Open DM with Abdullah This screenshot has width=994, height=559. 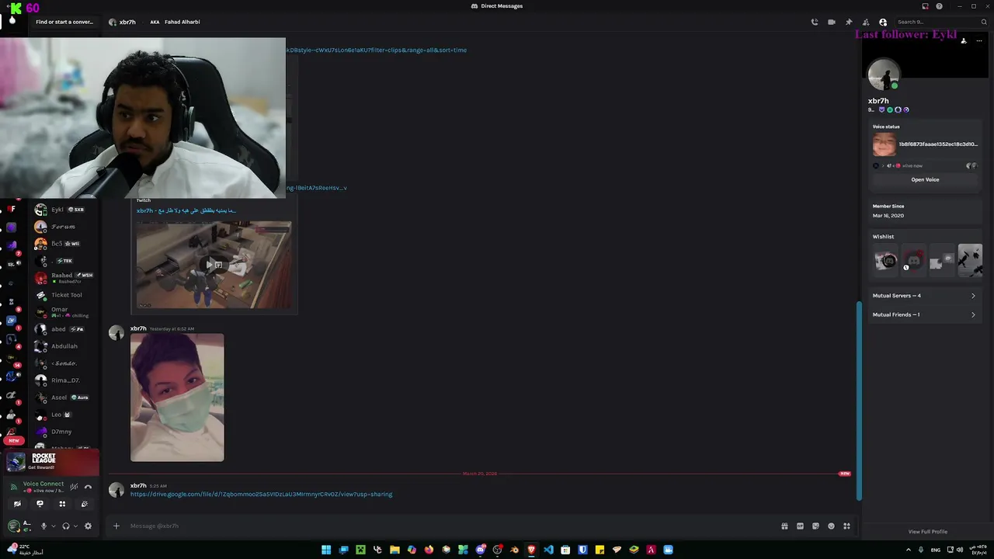pos(65,346)
